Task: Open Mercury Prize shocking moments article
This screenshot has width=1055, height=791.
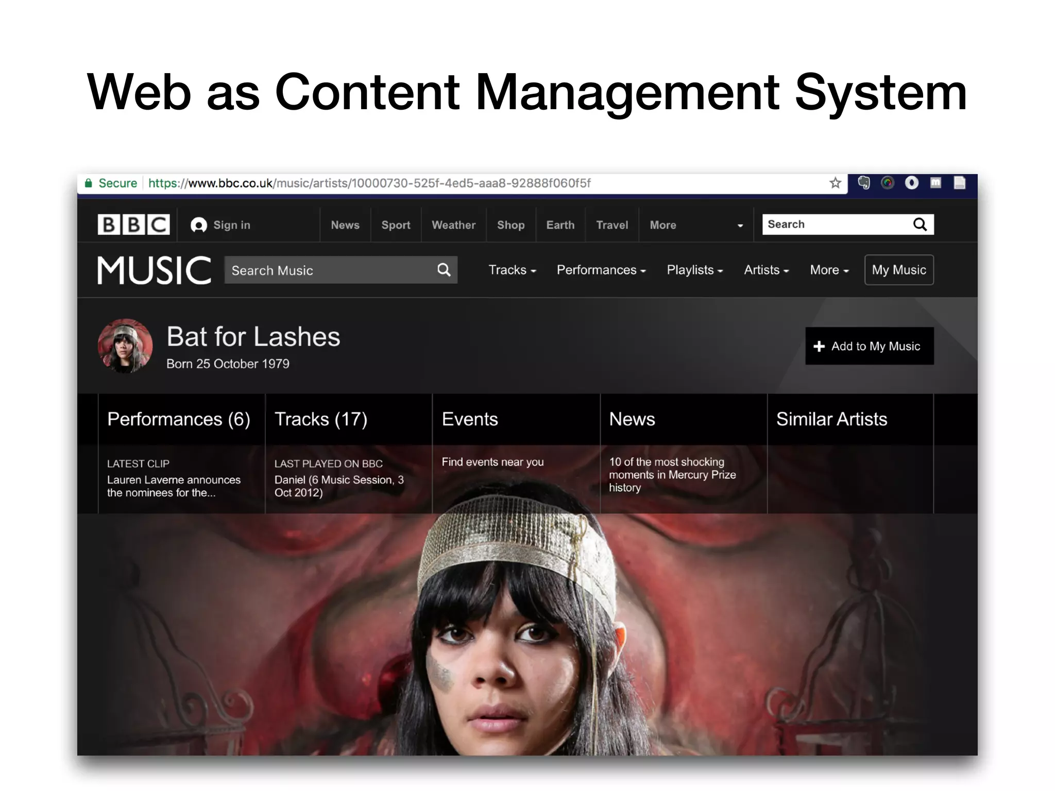Action: coord(672,475)
